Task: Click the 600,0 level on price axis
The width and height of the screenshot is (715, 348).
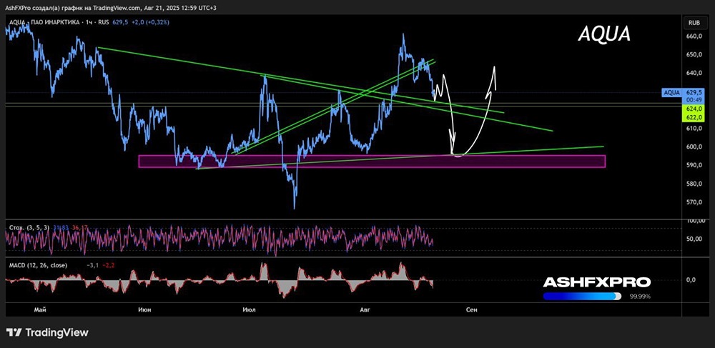Action: 693,147
